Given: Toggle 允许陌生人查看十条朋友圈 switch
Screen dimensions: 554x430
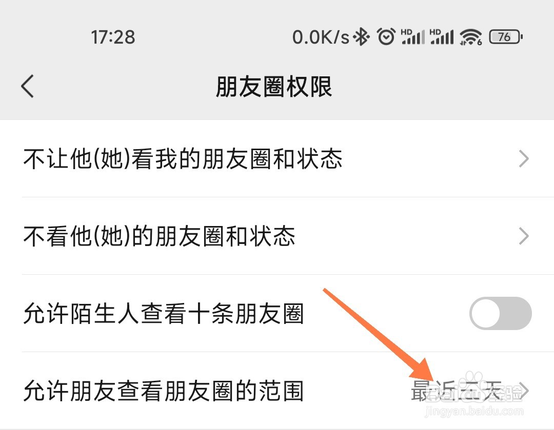Looking at the screenshot, I should pyautogui.click(x=500, y=313).
